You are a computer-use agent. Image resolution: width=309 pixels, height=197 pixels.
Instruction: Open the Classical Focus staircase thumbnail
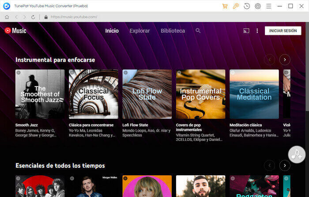(x=94, y=94)
